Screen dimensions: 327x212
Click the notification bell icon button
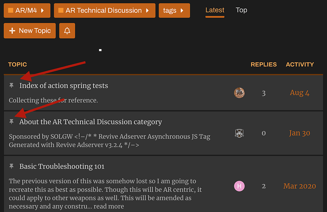pyautogui.click(x=67, y=31)
